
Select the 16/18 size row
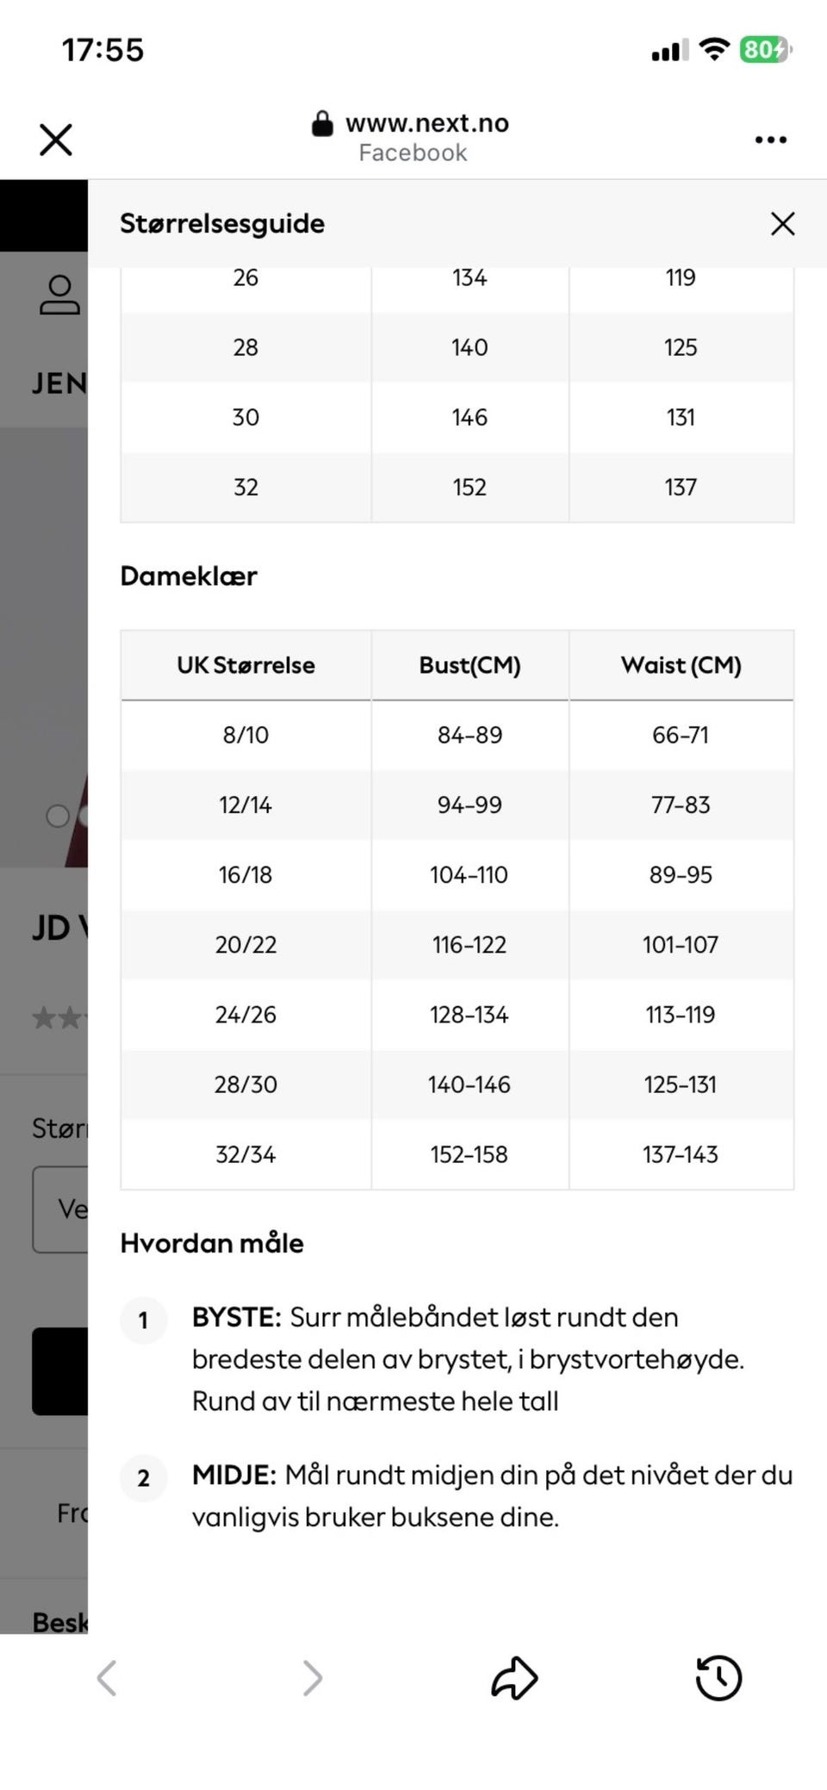(x=457, y=874)
